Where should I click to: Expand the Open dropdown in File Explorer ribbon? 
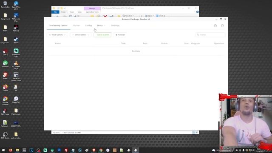coord(150,16)
